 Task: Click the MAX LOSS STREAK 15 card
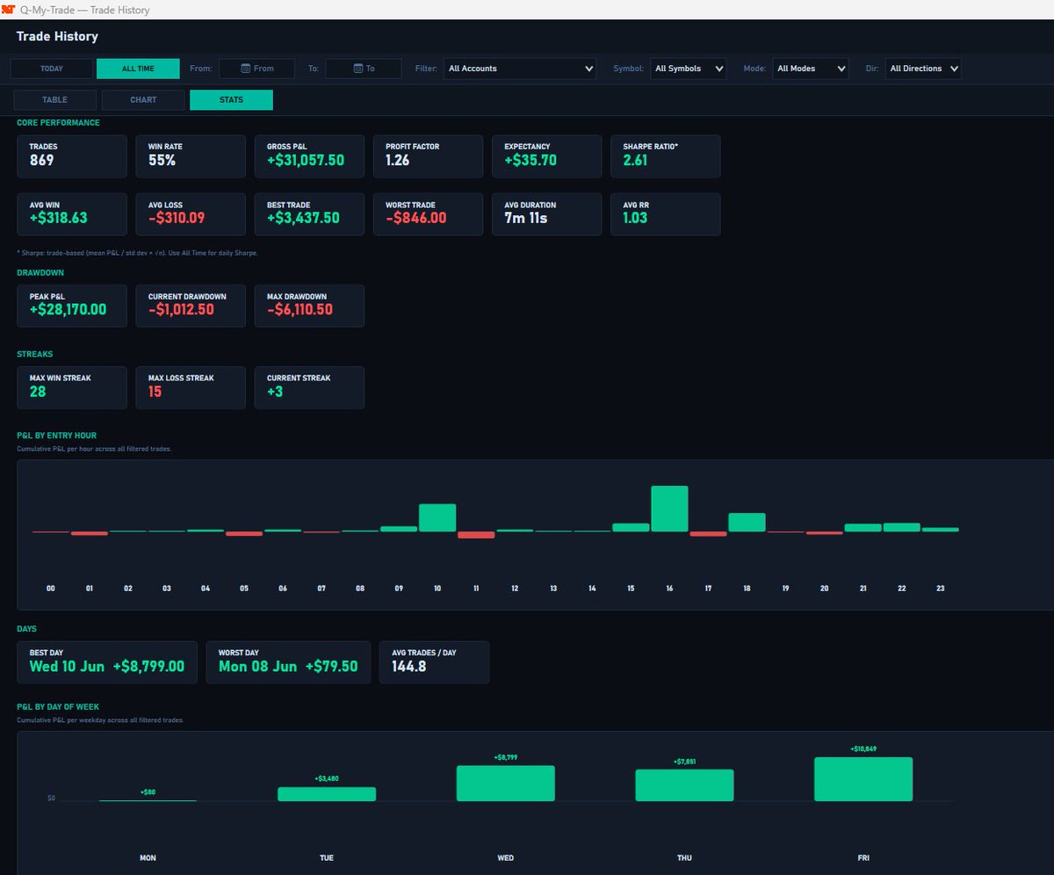tap(191, 387)
